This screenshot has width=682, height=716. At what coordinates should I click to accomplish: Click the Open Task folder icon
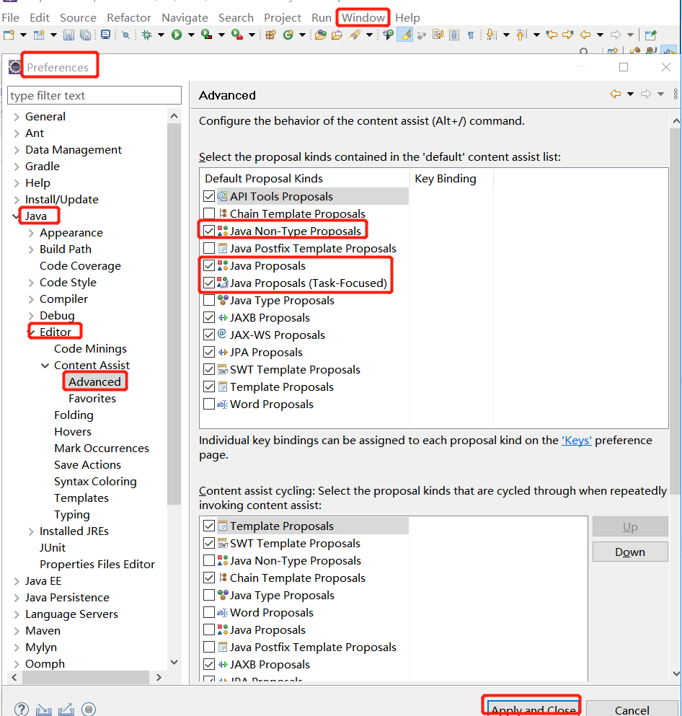point(337,35)
